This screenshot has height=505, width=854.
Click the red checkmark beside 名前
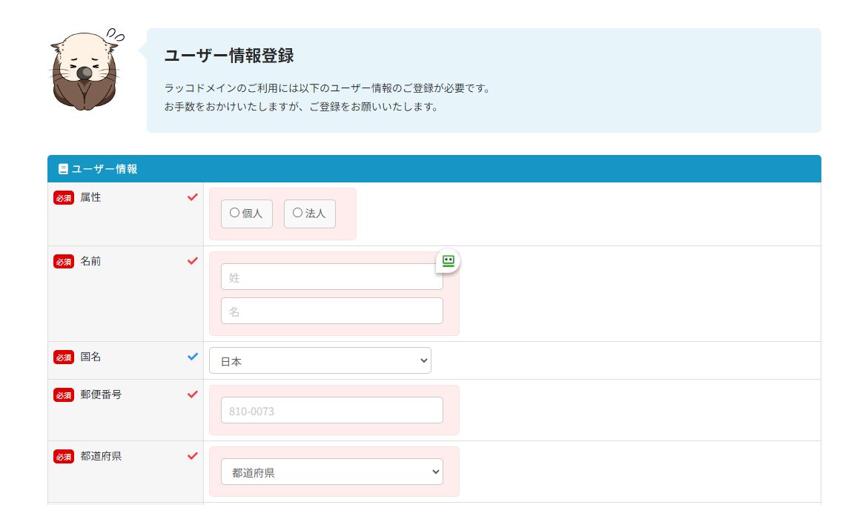(193, 261)
